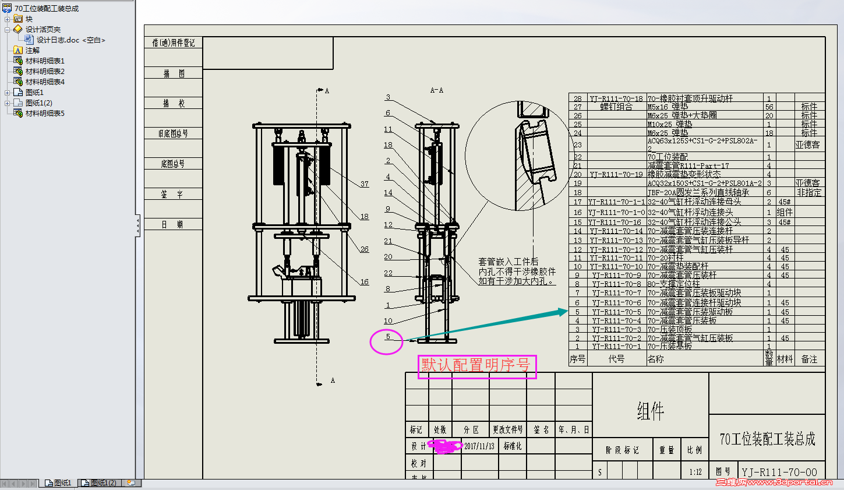Select the root drawing icon 70工位装配工装总成

(7, 8)
